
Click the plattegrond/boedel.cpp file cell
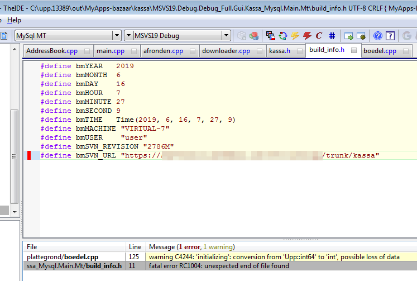pyautogui.click(x=74, y=257)
